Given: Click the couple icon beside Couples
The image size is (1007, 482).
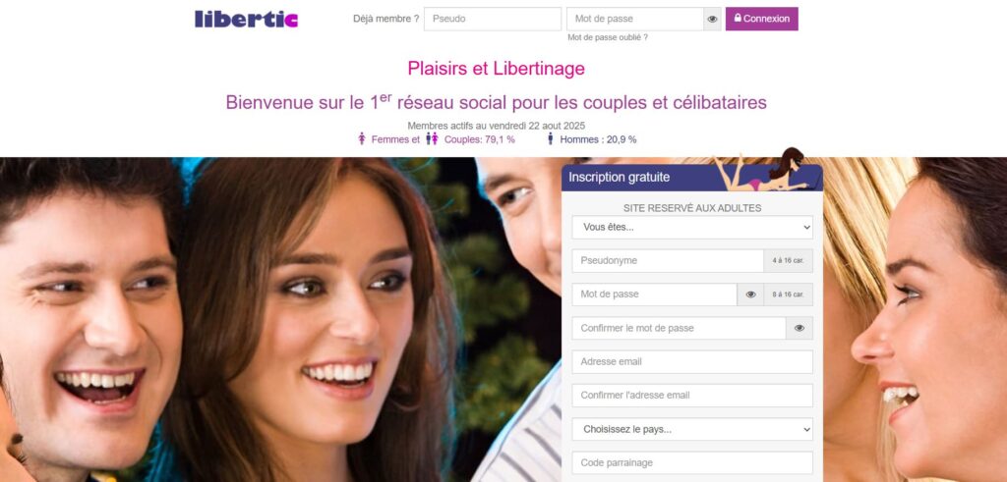Looking at the screenshot, I should coord(433,139).
